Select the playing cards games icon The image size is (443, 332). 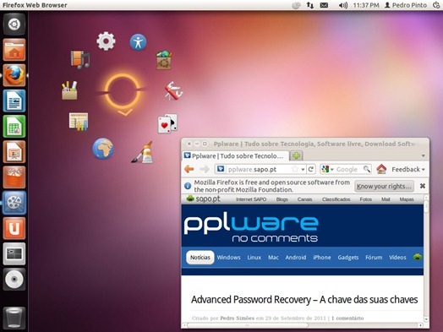(x=168, y=123)
